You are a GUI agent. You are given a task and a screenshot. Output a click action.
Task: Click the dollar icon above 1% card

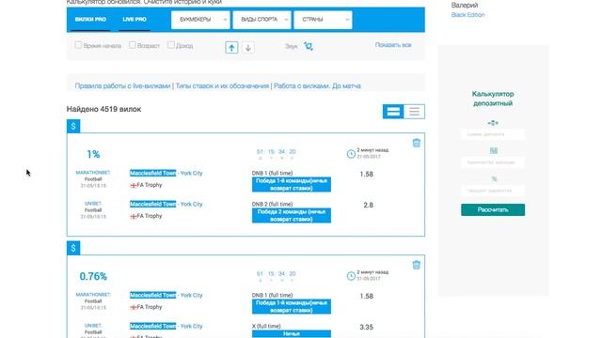click(73, 126)
